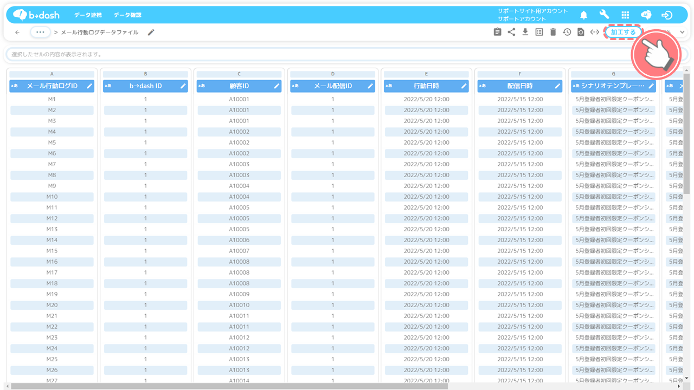
Task: Click the サポートアカウント account name
Action: 522,19
